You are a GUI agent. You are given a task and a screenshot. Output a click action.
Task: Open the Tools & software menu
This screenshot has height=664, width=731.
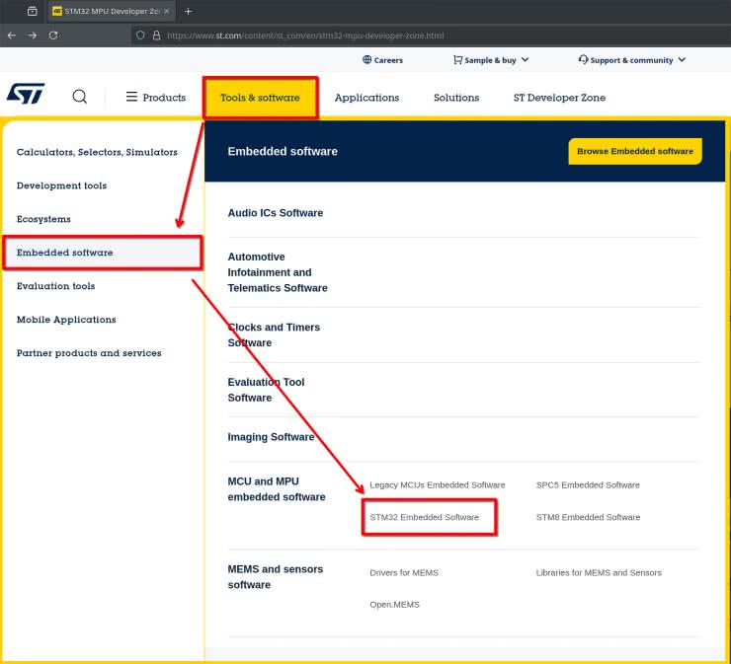tap(260, 98)
